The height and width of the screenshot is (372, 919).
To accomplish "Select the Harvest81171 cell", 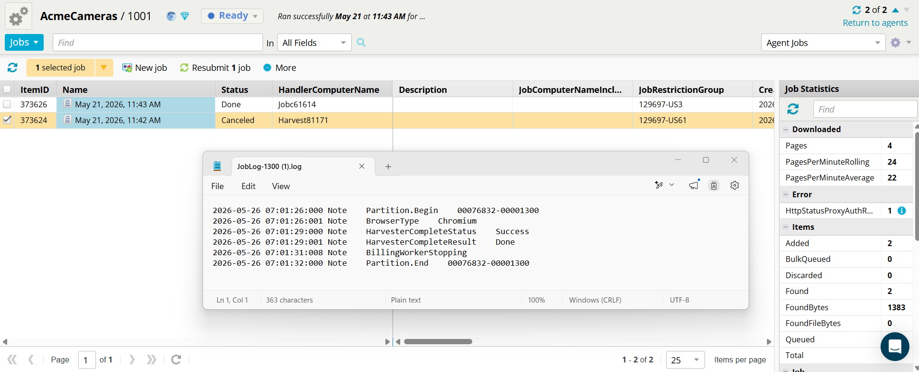I will pyautogui.click(x=333, y=120).
